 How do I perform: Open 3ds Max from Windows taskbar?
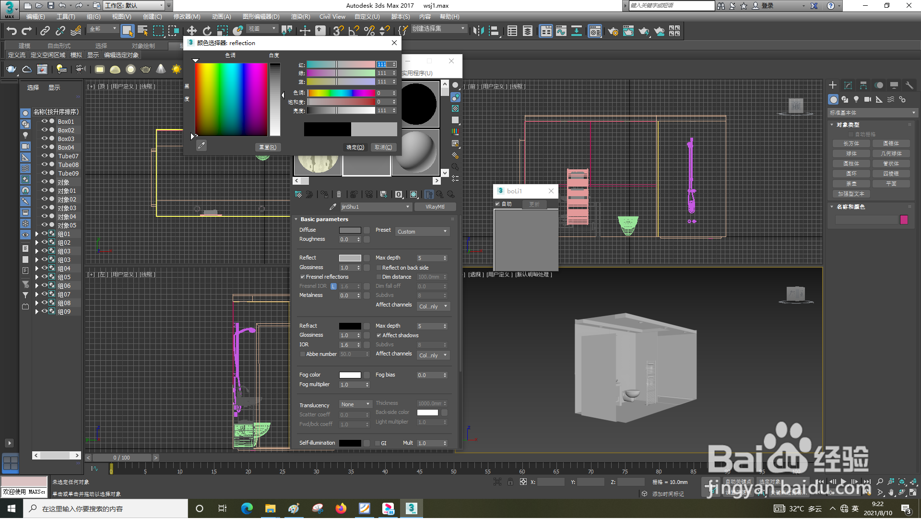pyautogui.click(x=411, y=509)
